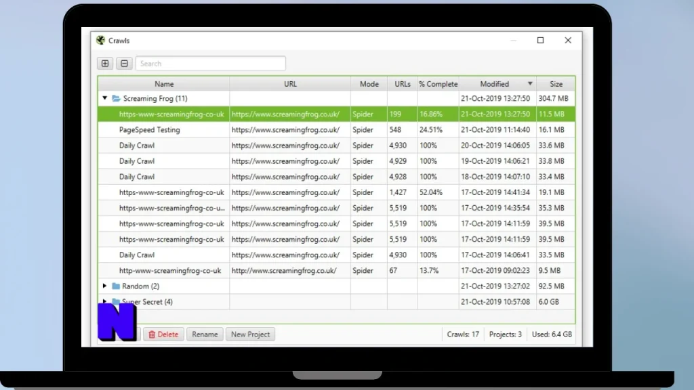This screenshot has width=694, height=390.
Task: Click the 17-Oct-2019 14:41:34 modified cell
Action: 497,192
